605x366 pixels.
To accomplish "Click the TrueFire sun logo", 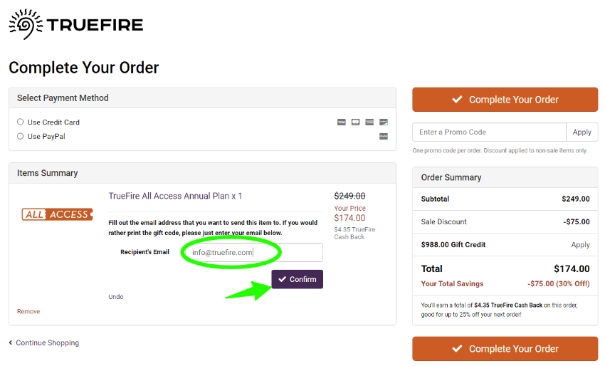I will pos(26,24).
